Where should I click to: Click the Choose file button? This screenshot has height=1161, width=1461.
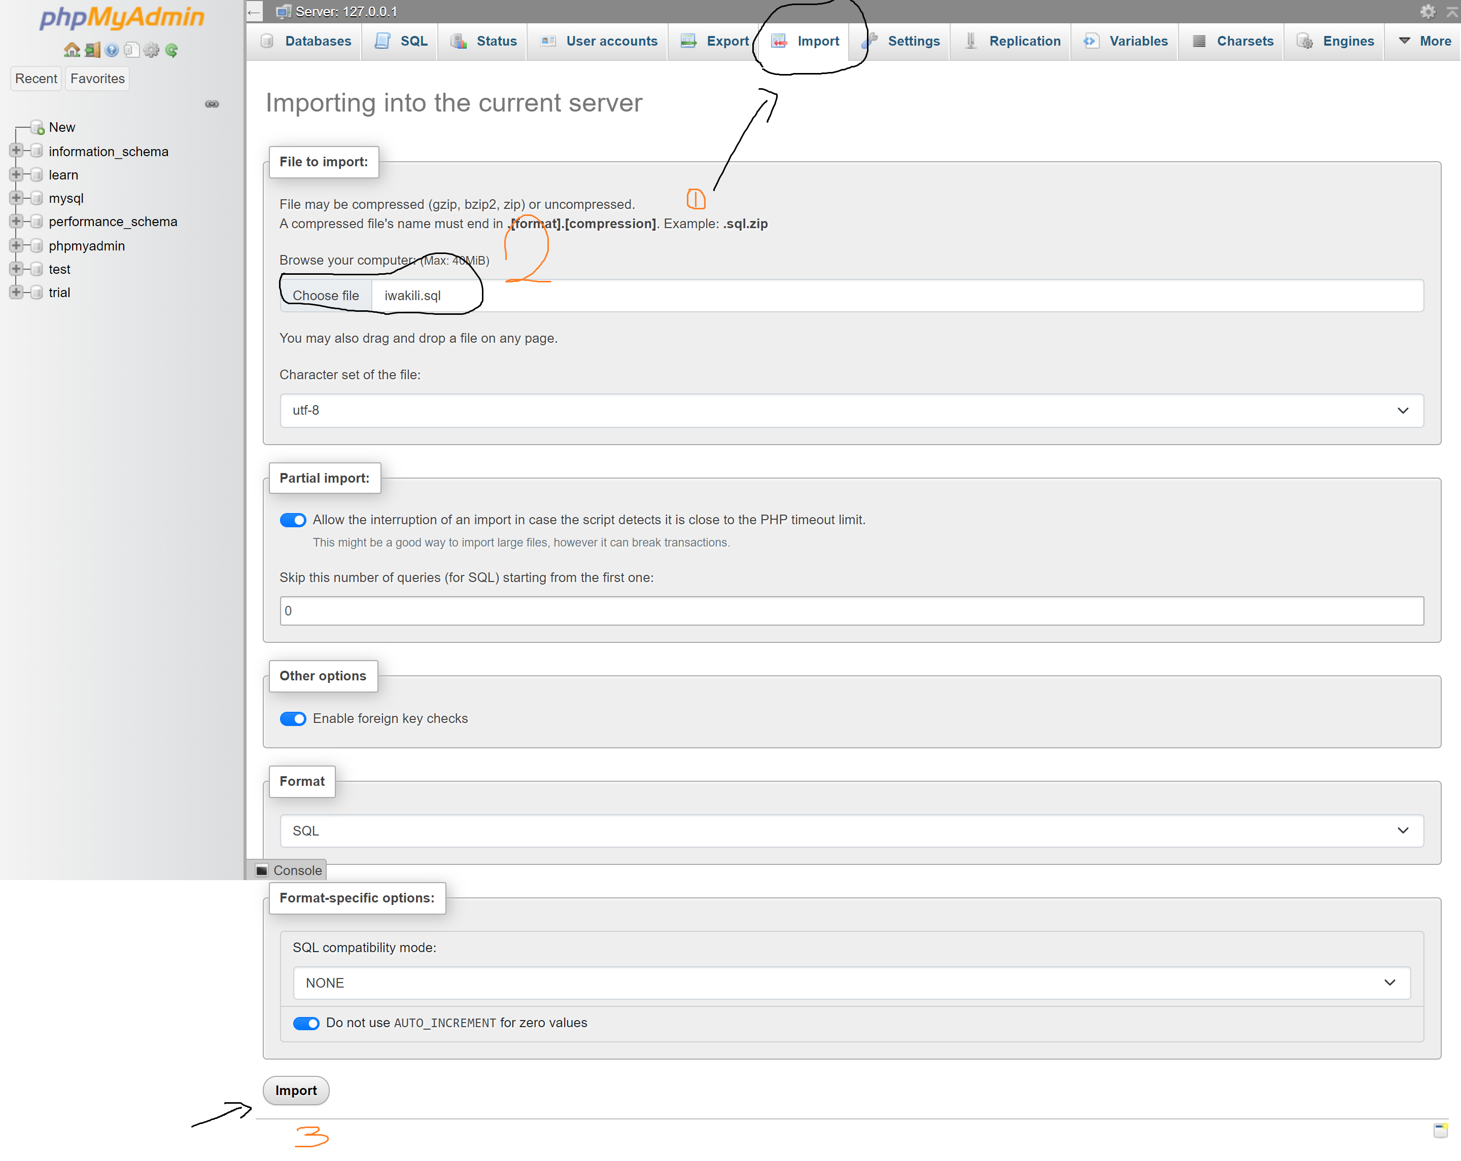326,295
